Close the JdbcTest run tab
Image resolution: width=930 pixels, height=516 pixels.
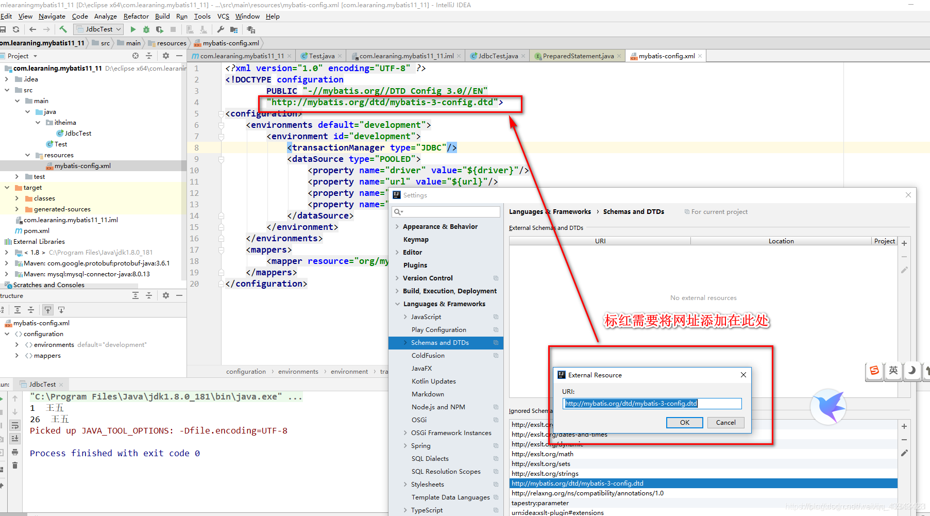click(x=61, y=385)
